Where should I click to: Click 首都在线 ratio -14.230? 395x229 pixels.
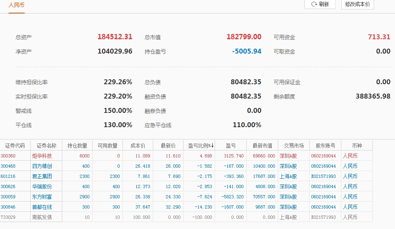tap(203, 207)
